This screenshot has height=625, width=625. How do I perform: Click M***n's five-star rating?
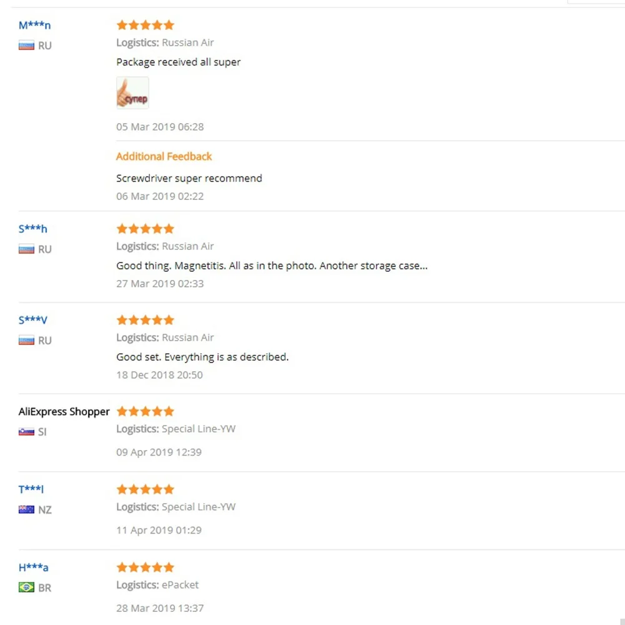pos(145,25)
